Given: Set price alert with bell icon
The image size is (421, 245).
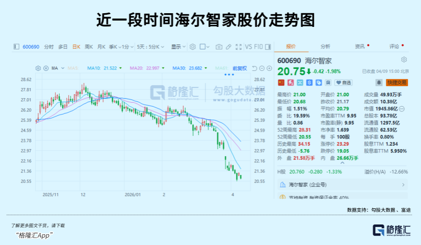Looking at the screenshot, I should [x=379, y=83].
